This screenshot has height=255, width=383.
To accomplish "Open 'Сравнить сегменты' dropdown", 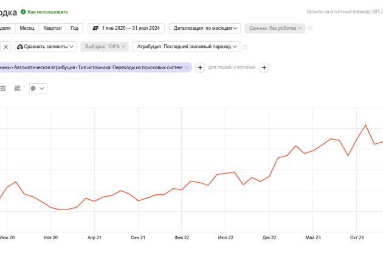I will pyautogui.click(x=46, y=46).
